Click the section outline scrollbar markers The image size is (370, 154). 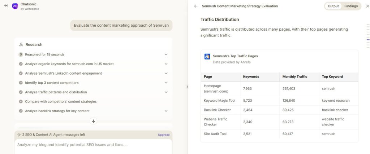[368, 36]
